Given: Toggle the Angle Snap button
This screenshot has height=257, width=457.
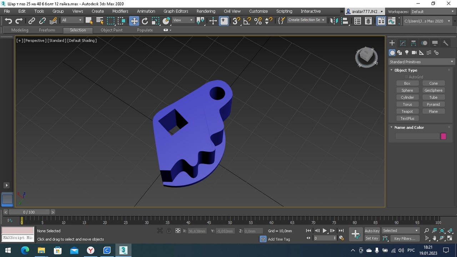Looking at the screenshot, I should (247, 21).
